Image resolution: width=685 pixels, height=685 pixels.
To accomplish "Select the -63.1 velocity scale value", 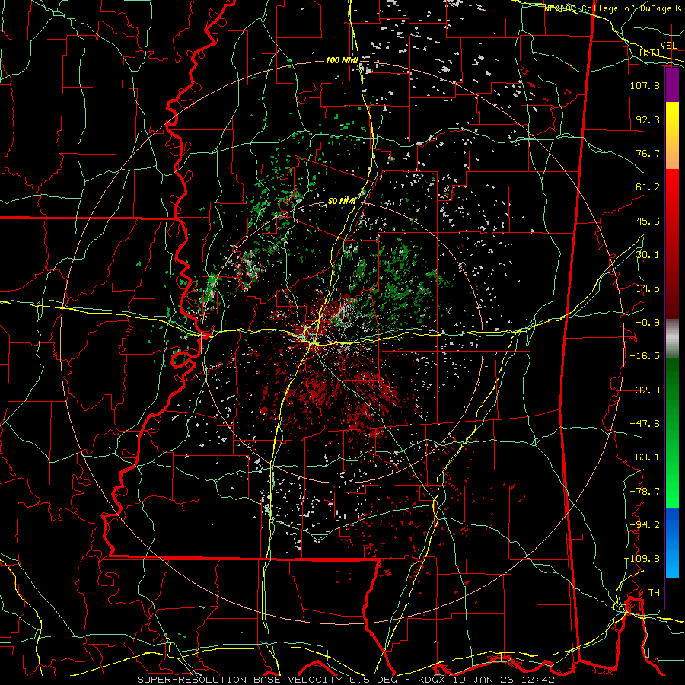I will (645, 457).
